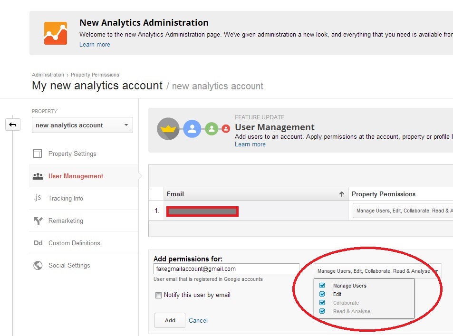Click the Cancel link
Image resolution: width=453 pixels, height=336 pixels.
pyautogui.click(x=198, y=320)
